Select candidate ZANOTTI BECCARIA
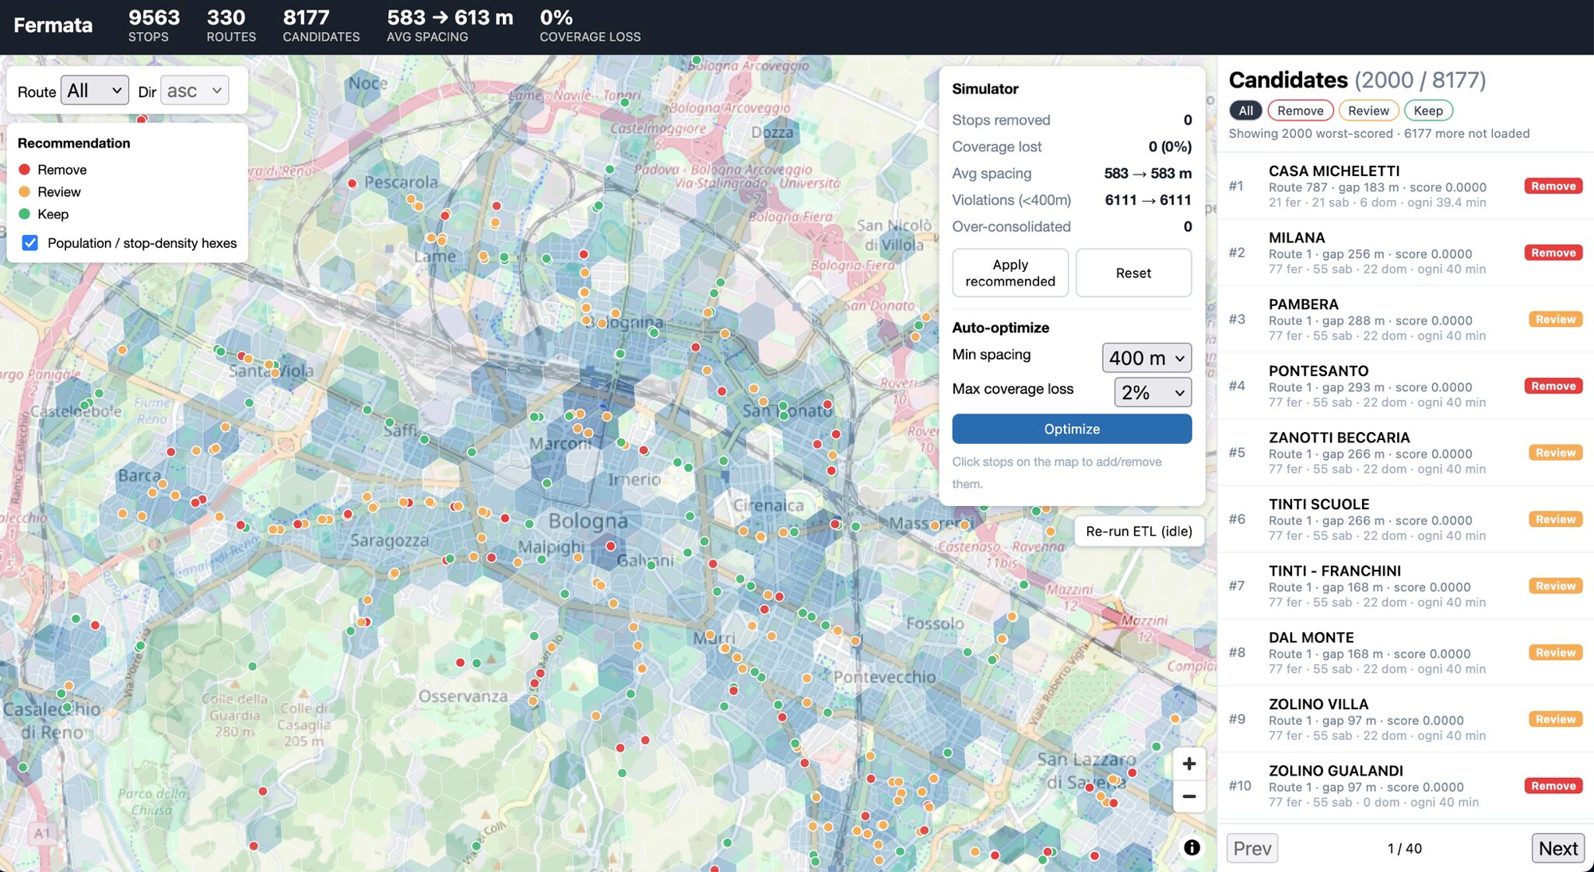 (1405, 453)
